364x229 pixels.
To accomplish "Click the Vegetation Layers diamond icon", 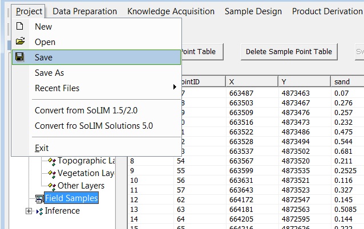I will (52, 174).
